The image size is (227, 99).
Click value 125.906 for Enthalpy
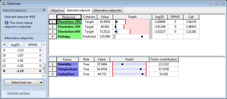105,37
